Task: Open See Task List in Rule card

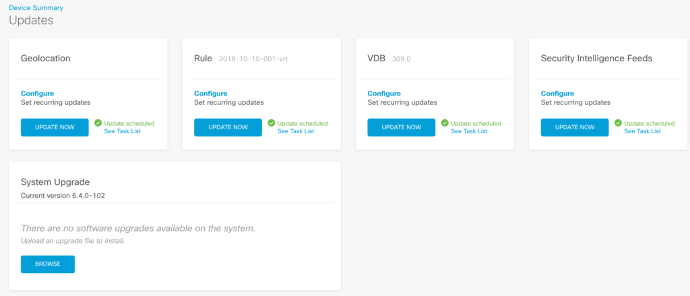Action: (x=296, y=131)
